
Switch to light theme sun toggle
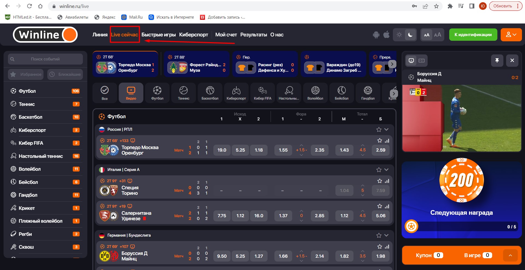point(399,35)
